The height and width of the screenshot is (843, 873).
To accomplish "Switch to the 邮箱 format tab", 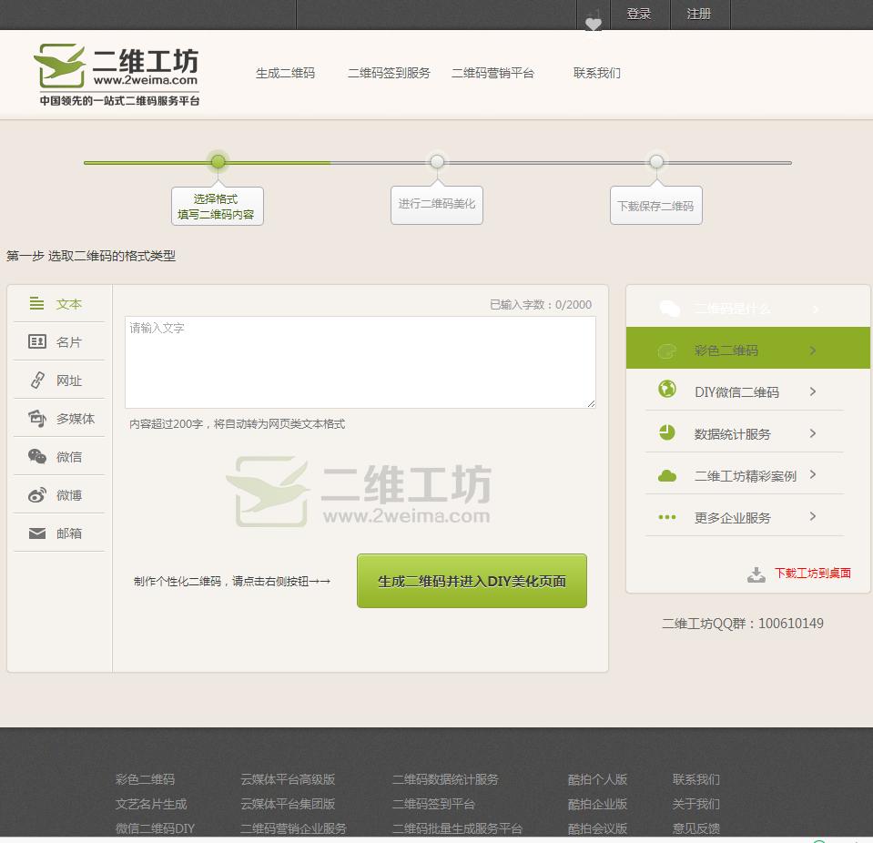I will [x=59, y=533].
